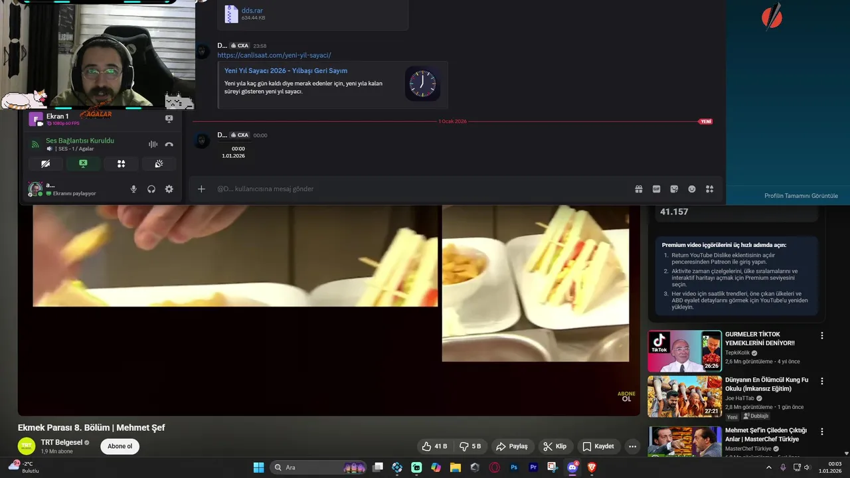The image size is (850, 478).
Task: Mute the Discord microphone
Action: pos(133,189)
